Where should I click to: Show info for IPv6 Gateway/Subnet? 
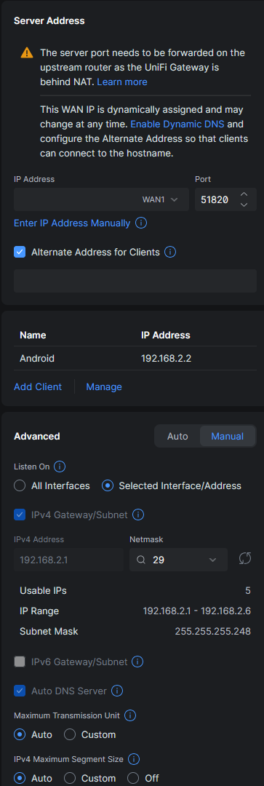pos(137,662)
